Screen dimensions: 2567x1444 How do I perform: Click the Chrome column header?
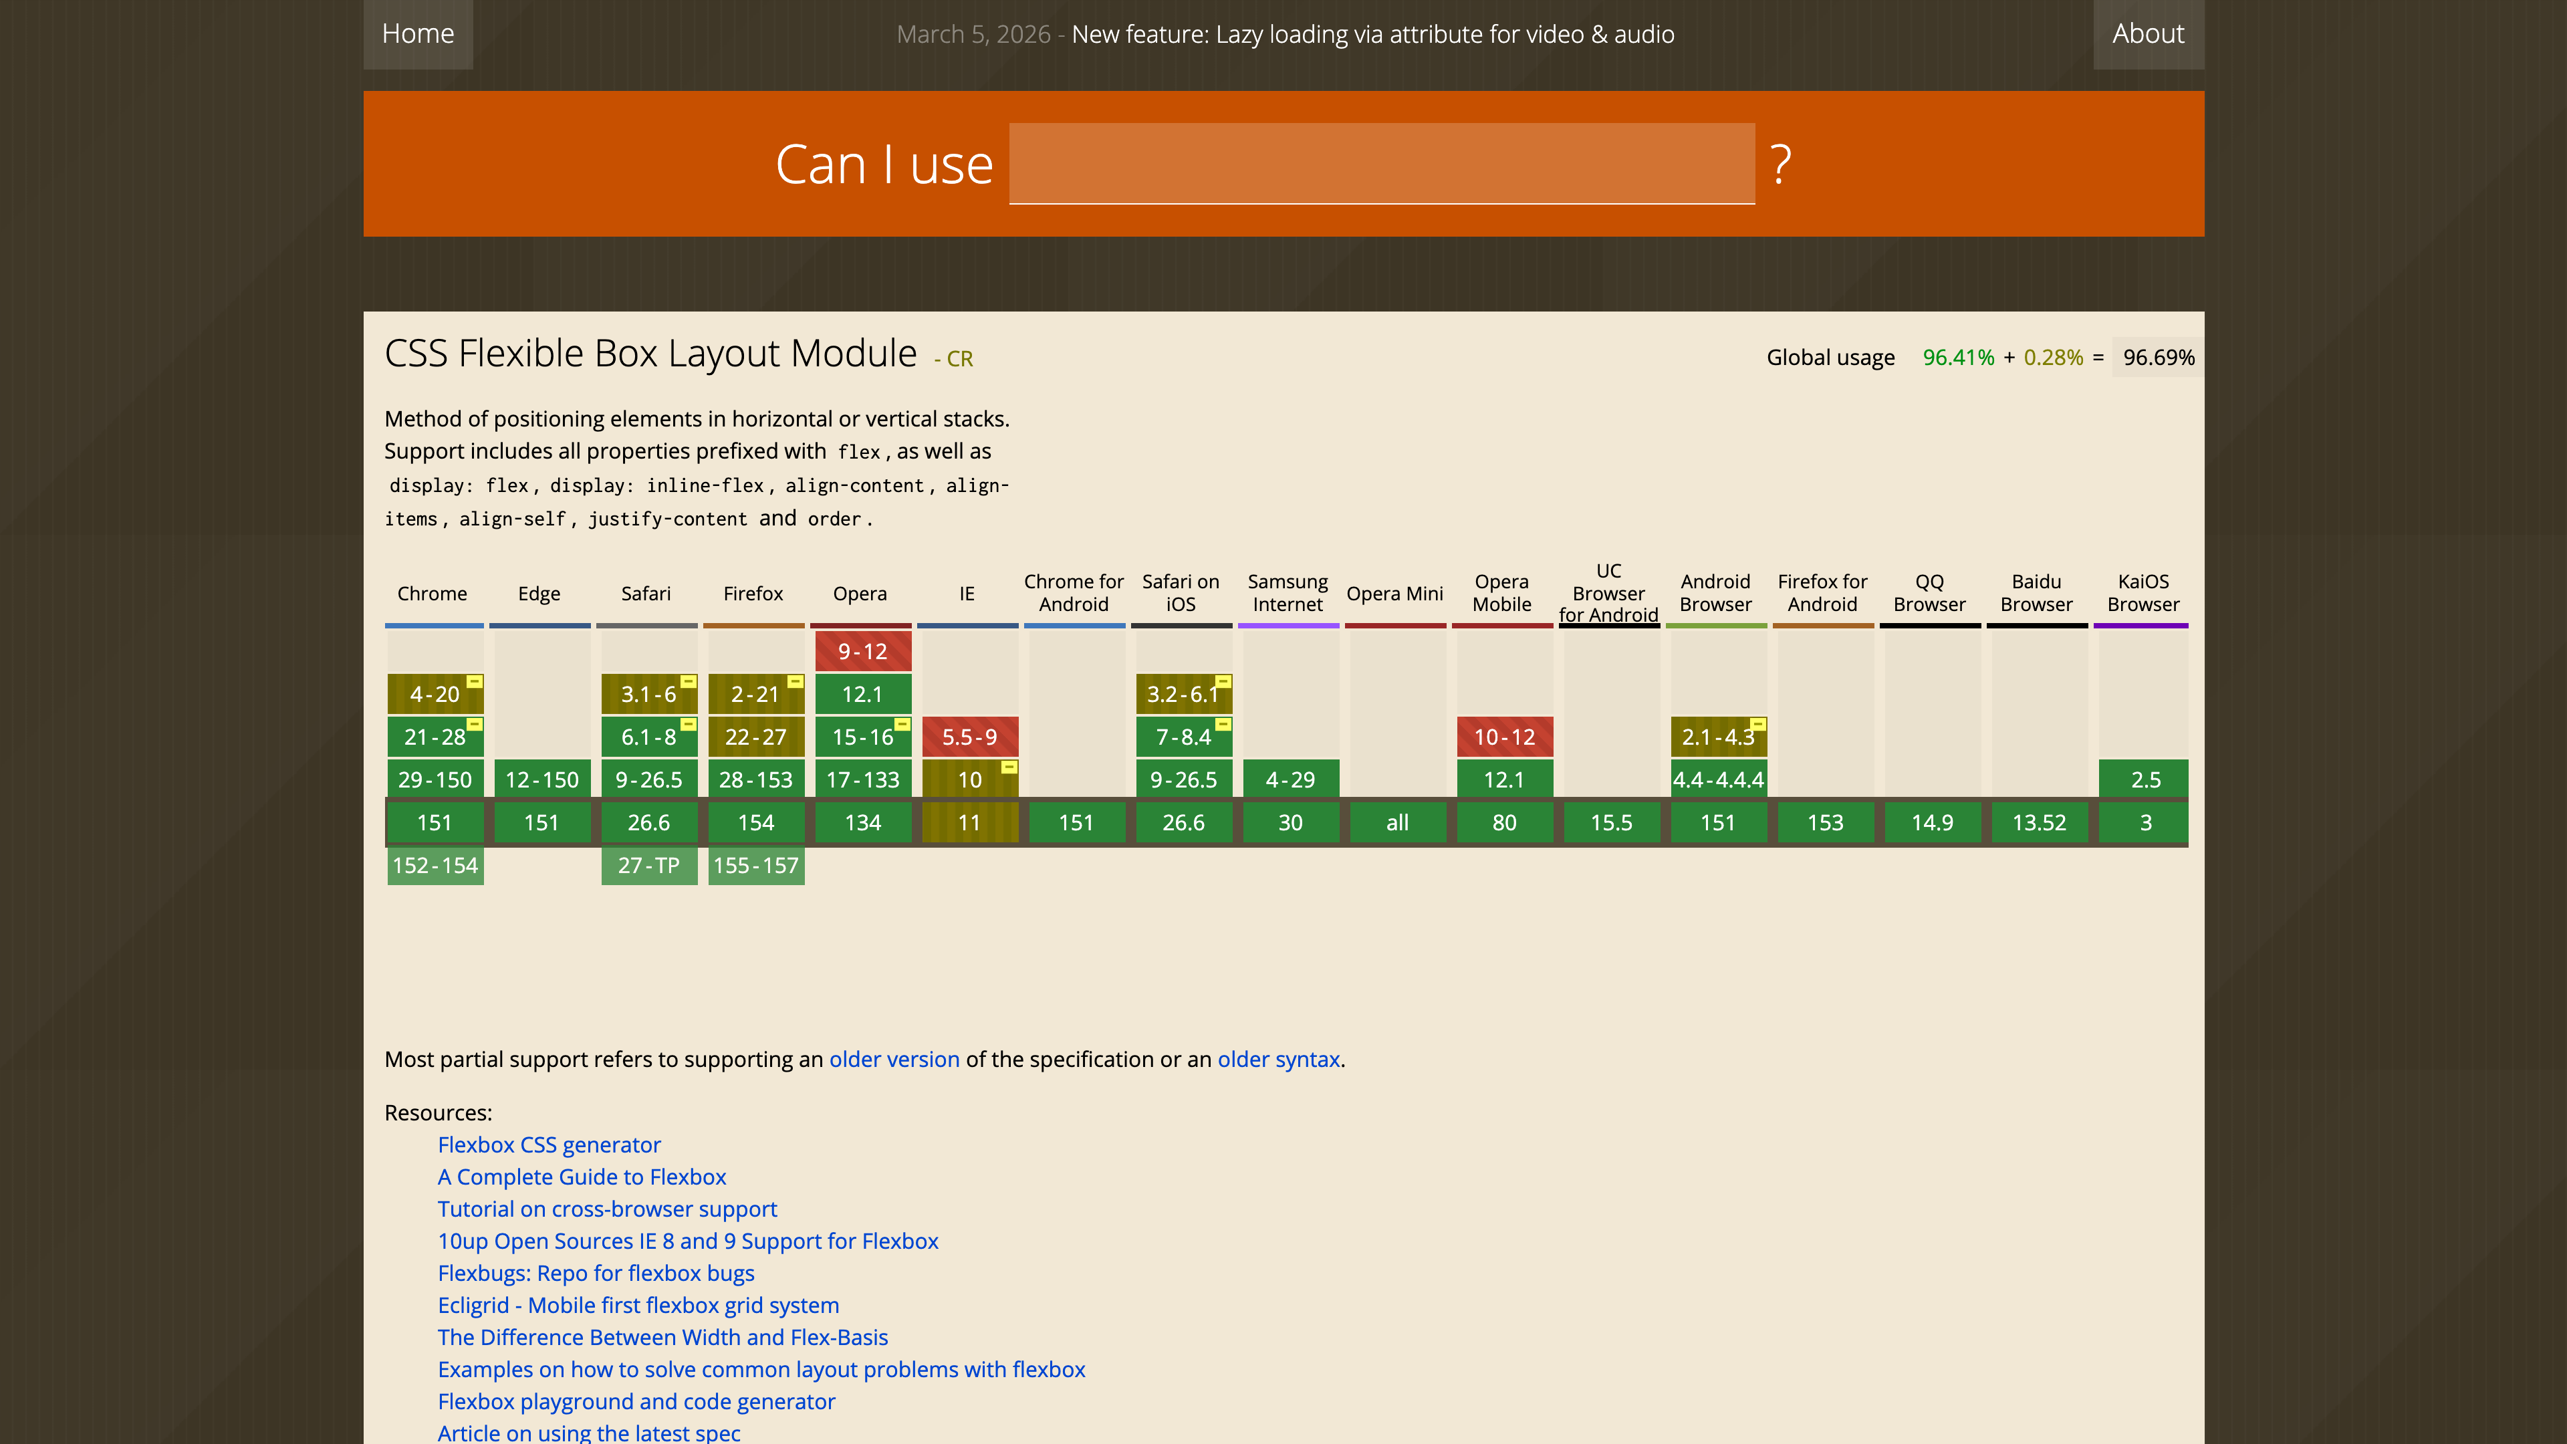pos(433,594)
